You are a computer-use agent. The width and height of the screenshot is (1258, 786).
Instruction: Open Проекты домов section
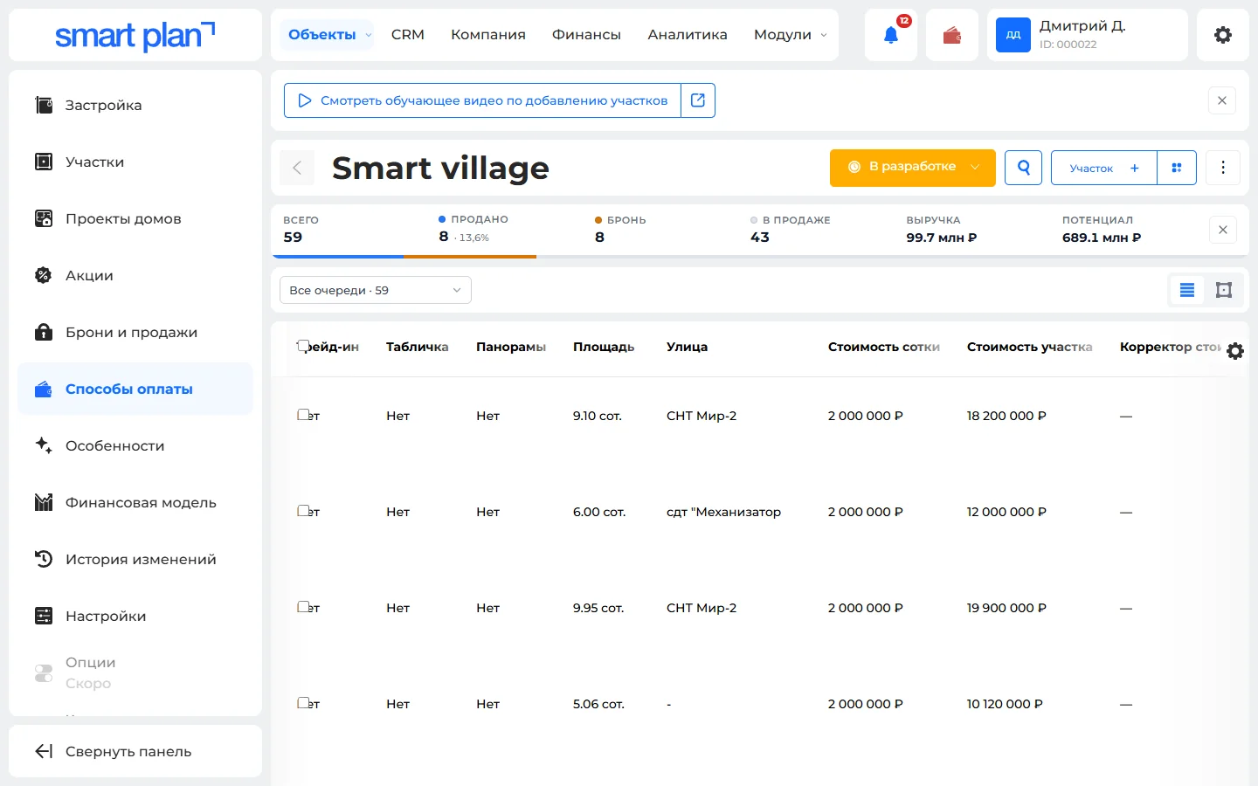click(135, 218)
